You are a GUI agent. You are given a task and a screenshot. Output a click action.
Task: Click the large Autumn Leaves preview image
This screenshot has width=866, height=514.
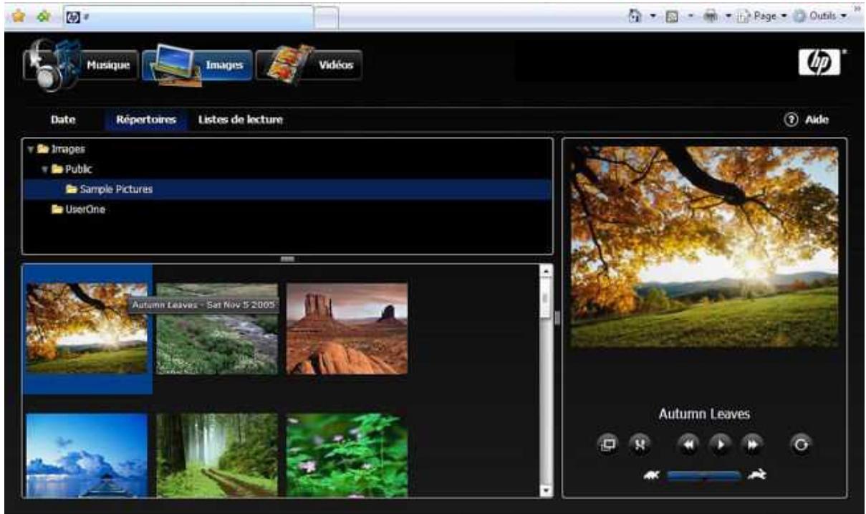(x=704, y=247)
